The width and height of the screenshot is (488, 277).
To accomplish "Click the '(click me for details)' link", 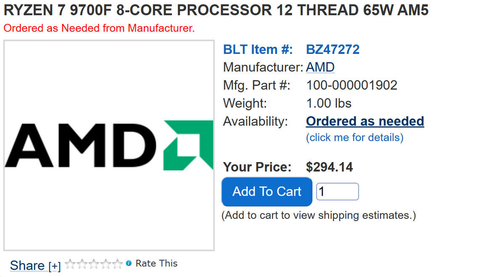I will click(x=354, y=138).
